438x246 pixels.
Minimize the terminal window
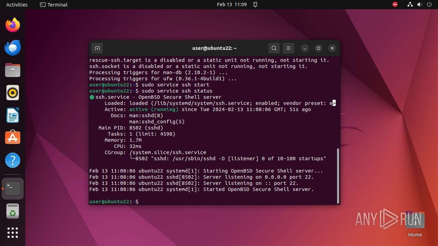click(x=305, y=48)
